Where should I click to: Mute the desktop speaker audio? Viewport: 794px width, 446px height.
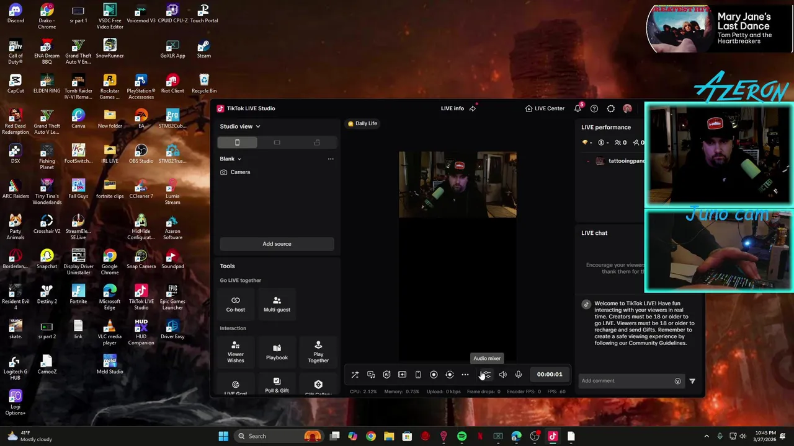pyautogui.click(x=502, y=375)
